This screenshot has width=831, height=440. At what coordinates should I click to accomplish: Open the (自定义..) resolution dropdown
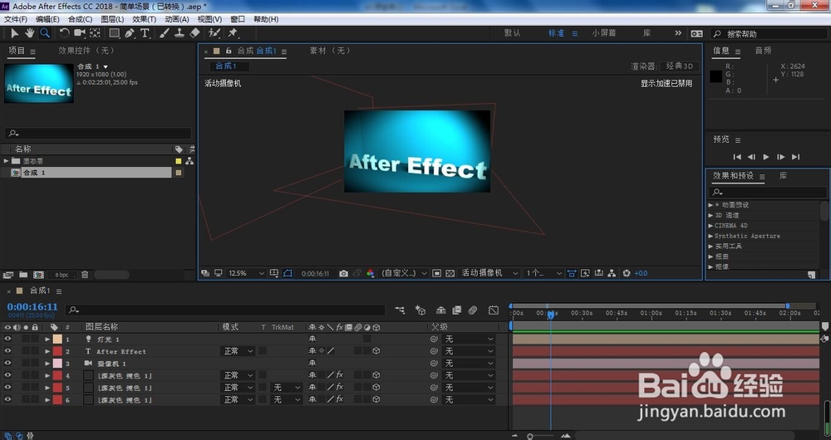(404, 273)
